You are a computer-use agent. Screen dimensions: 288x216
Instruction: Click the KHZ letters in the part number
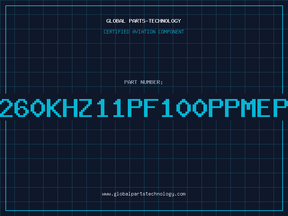click(69, 108)
